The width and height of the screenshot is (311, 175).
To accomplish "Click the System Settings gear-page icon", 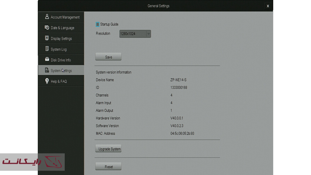I will 47,70.
